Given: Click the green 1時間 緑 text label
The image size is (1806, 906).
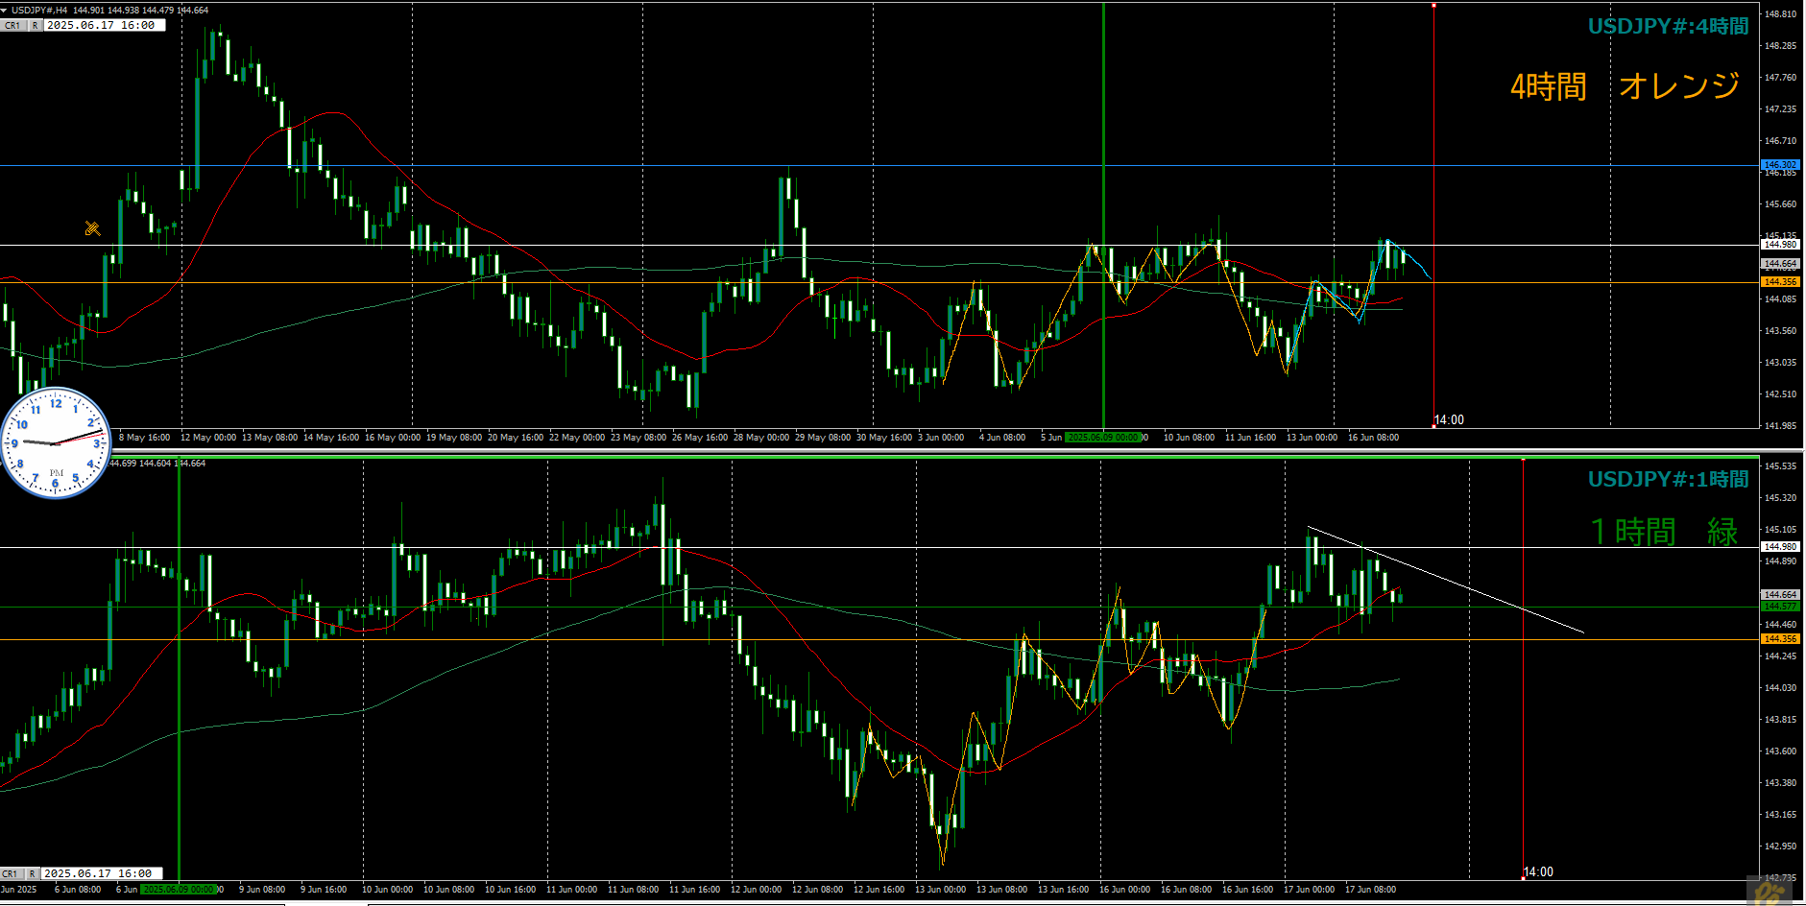Looking at the screenshot, I should point(1664,532).
